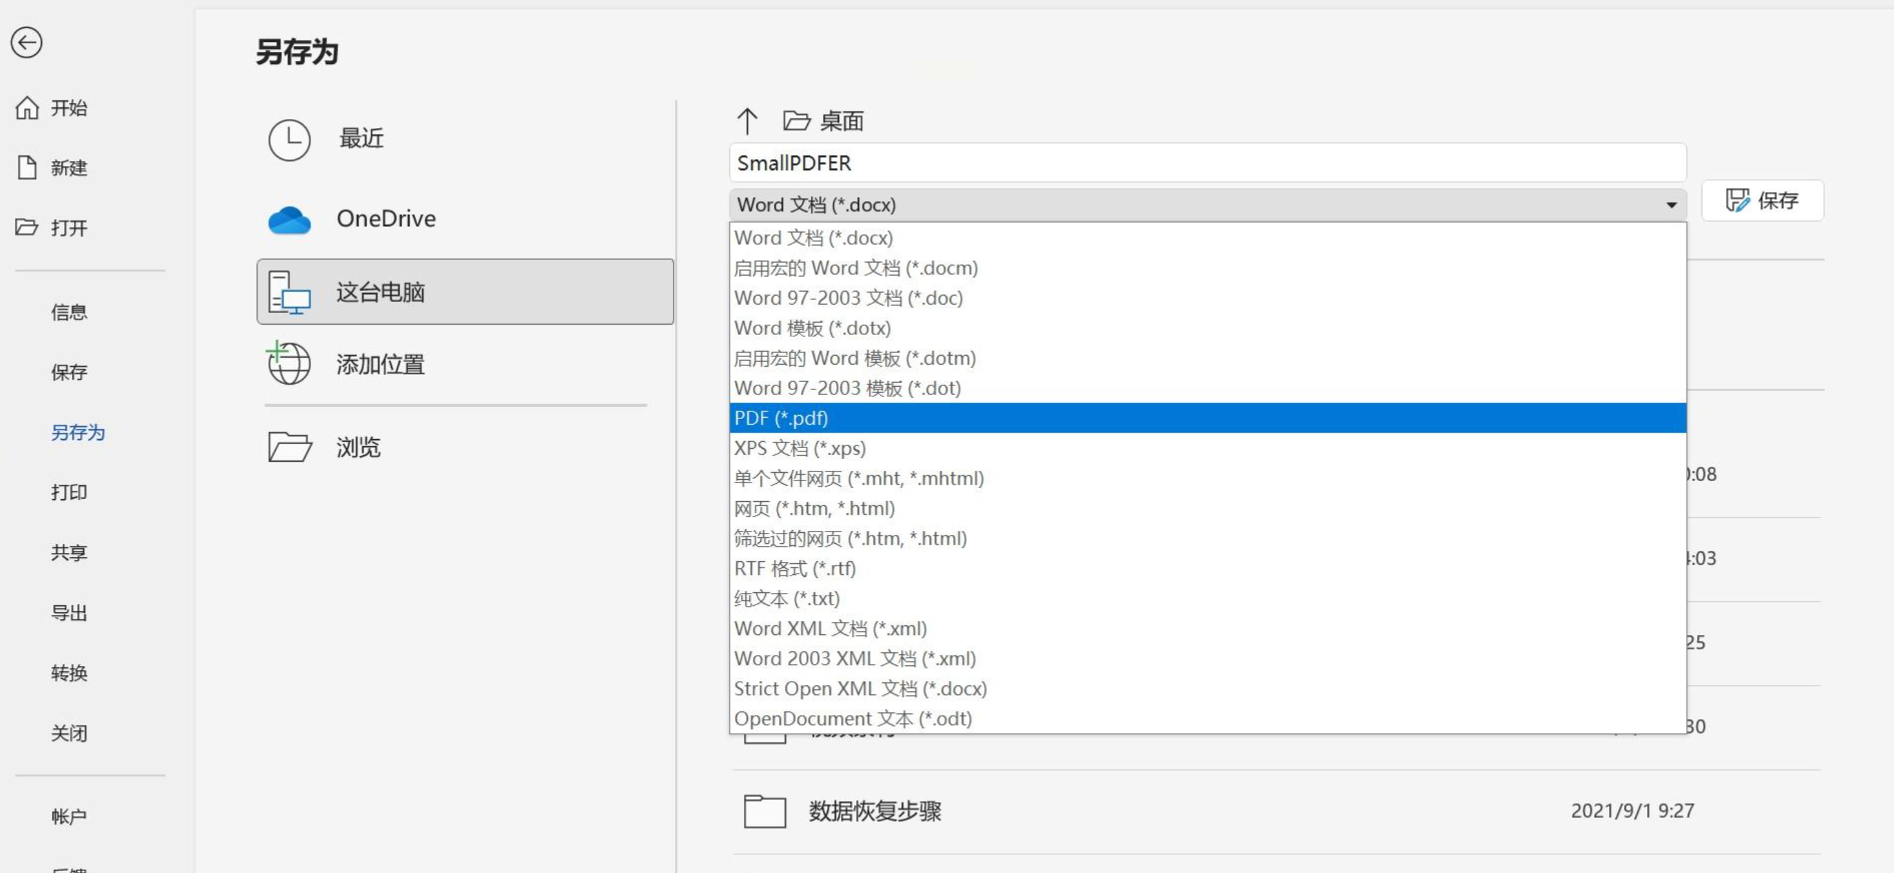
Task: Click the Home house icon in sidebar
Action: coord(27,108)
